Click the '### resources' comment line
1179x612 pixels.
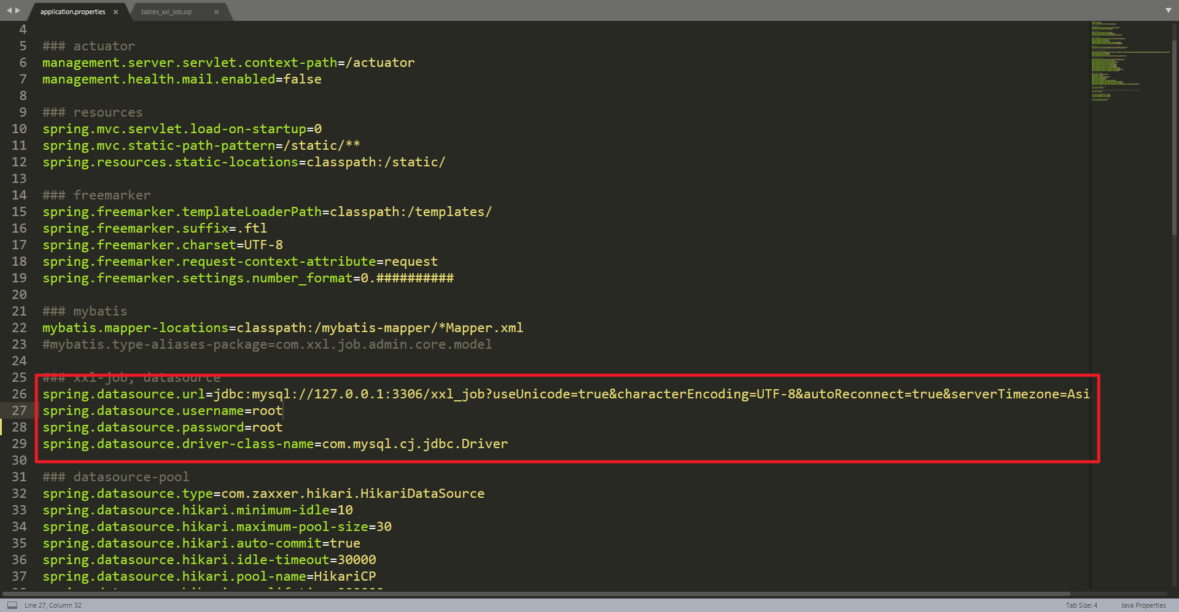click(x=92, y=112)
